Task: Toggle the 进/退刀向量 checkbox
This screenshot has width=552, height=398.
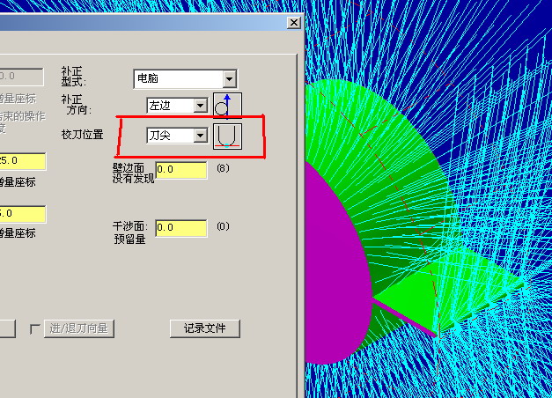Action: click(x=35, y=329)
